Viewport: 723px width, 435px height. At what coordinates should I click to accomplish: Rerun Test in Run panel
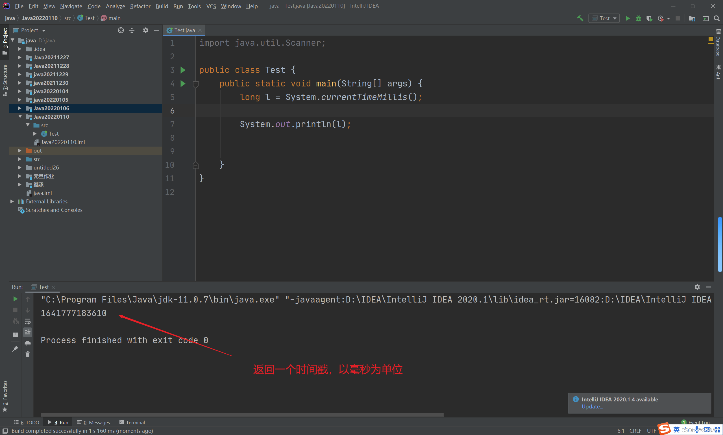(15, 299)
